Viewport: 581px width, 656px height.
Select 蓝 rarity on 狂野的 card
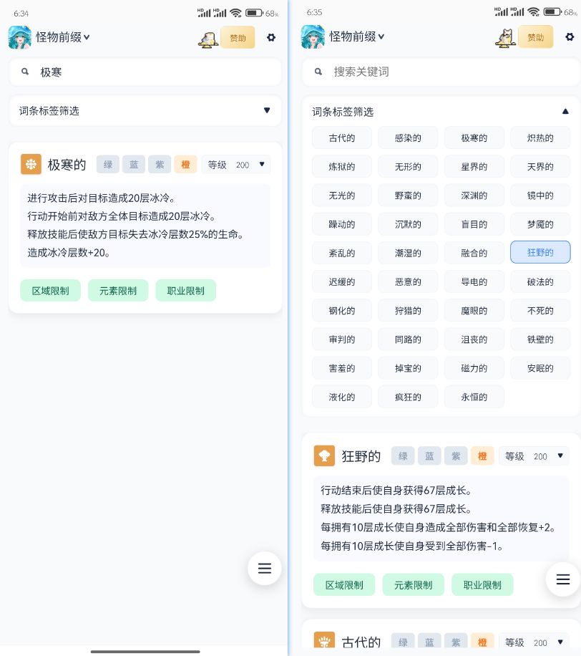(x=429, y=456)
